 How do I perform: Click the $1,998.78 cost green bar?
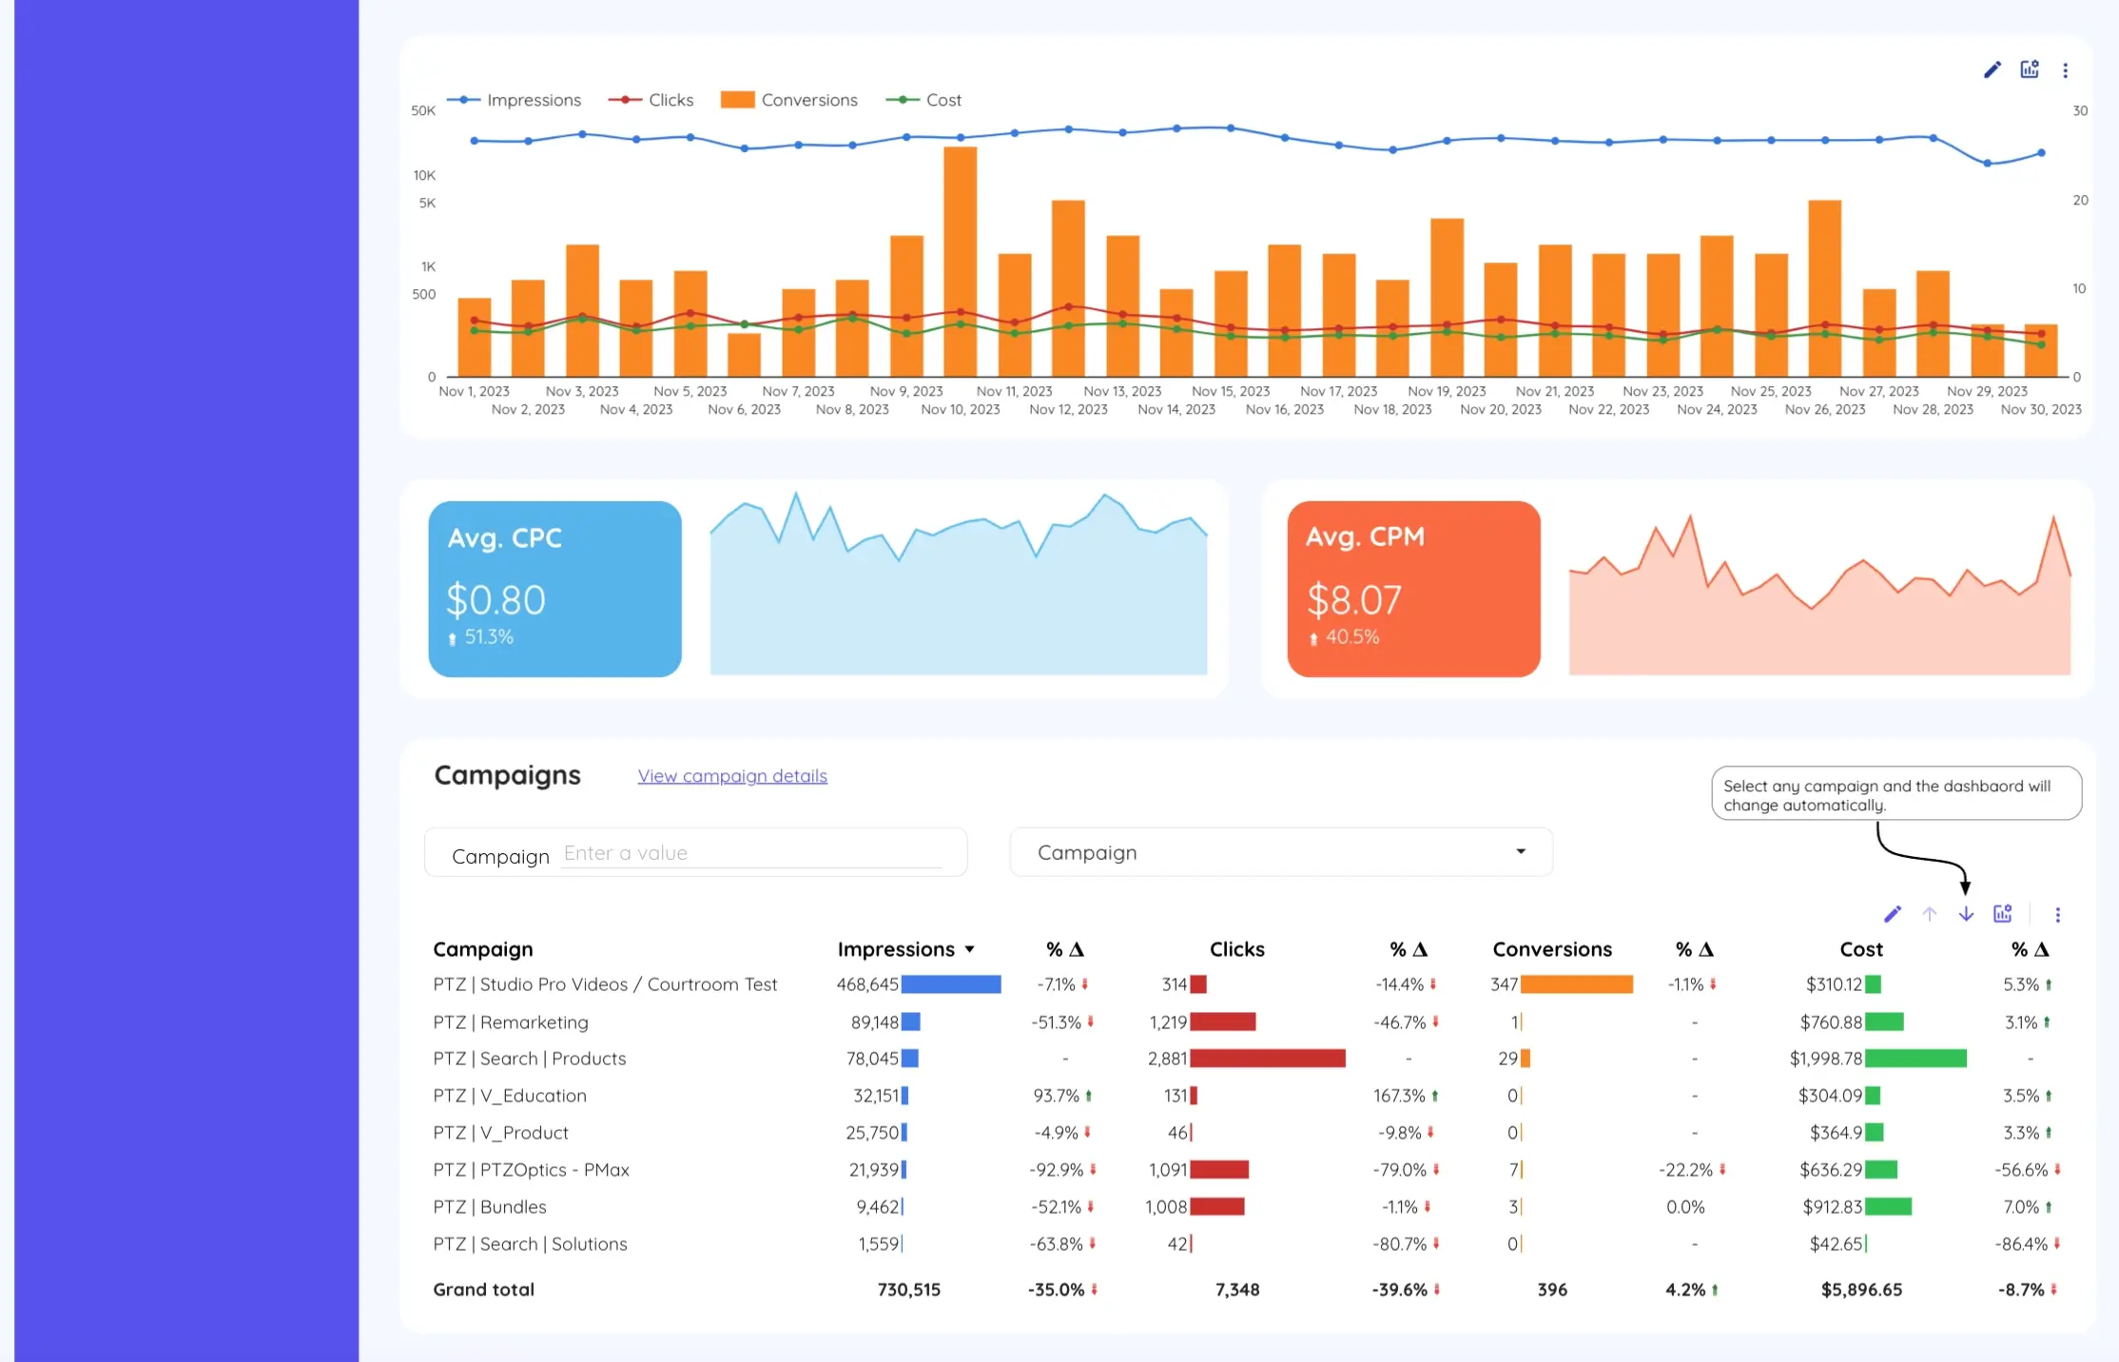[x=1915, y=1059]
